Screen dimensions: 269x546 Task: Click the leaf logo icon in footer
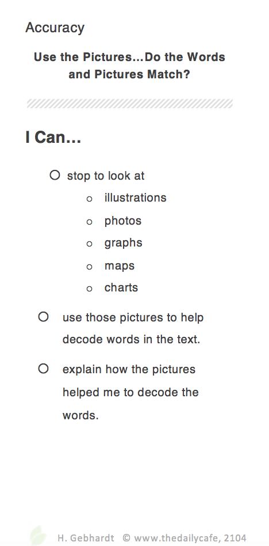click(38, 536)
